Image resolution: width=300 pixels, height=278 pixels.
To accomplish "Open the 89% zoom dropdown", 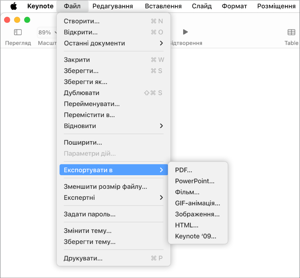I will click(47, 32).
